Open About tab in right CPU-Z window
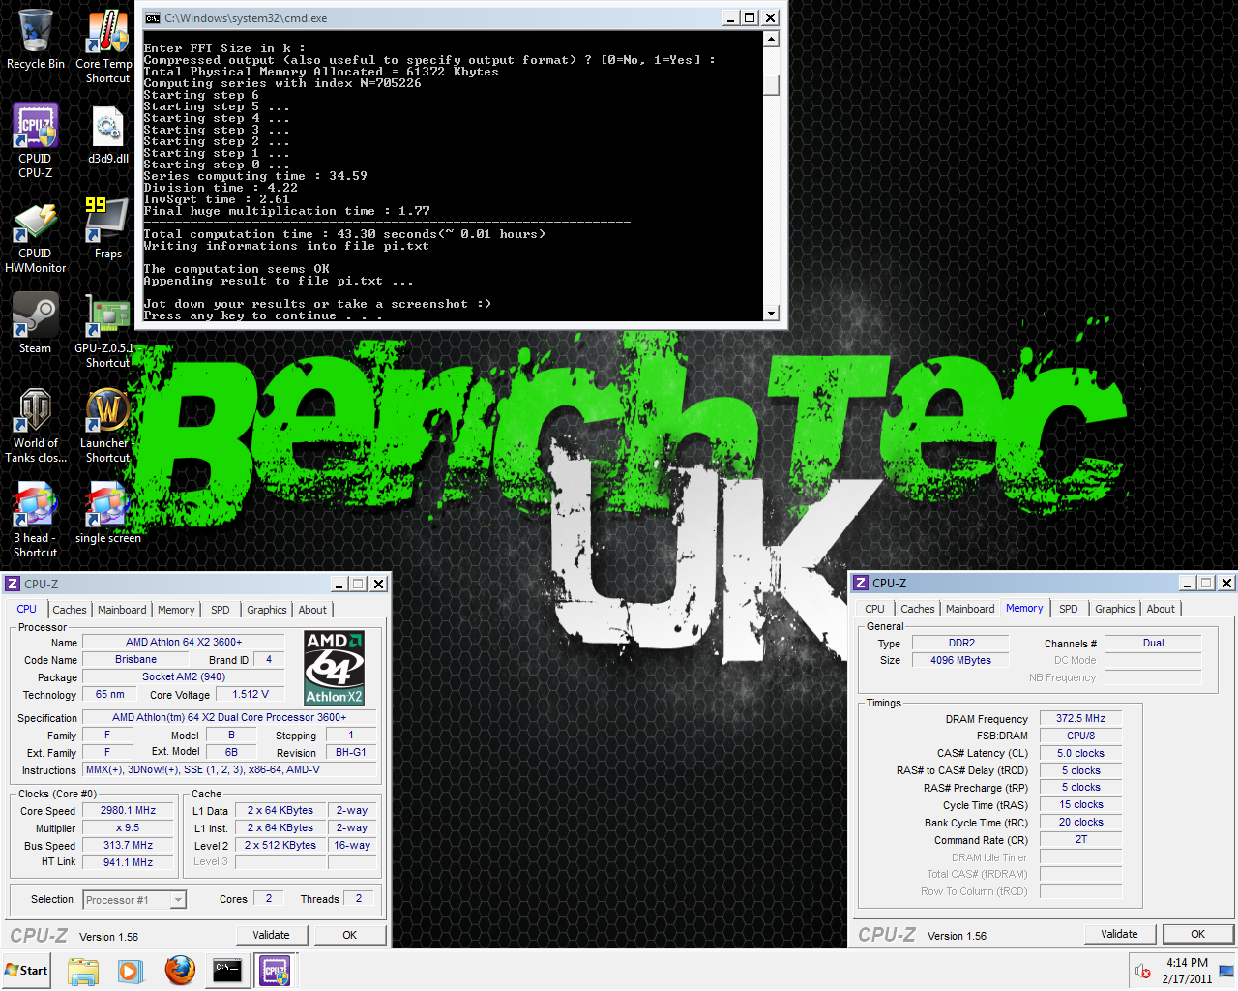The height and width of the screenshot is (991, 1238). pyautogui.click(x=1161, y=609)
